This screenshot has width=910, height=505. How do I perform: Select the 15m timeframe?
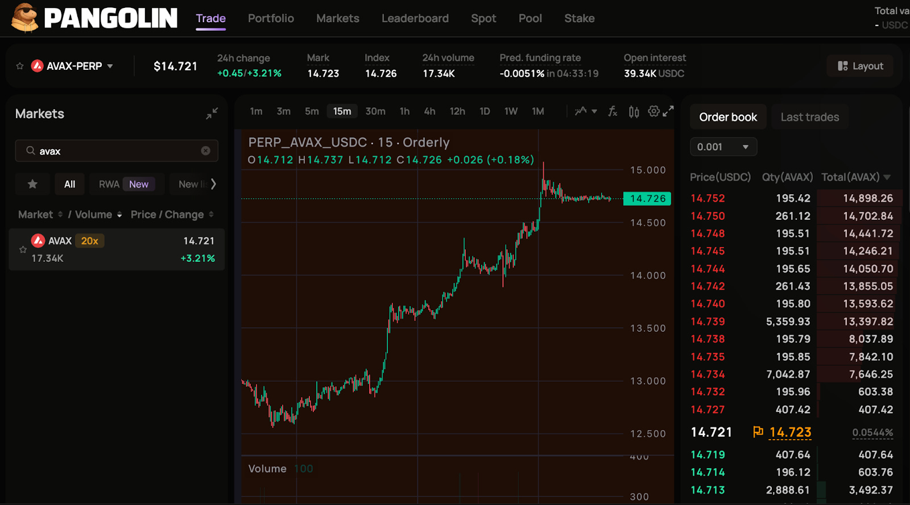point(342,111)
